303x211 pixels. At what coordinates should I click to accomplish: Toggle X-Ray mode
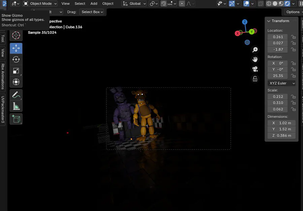click(261, 4)
